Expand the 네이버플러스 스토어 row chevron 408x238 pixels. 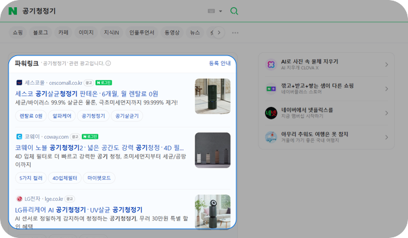tap(386, 89)
